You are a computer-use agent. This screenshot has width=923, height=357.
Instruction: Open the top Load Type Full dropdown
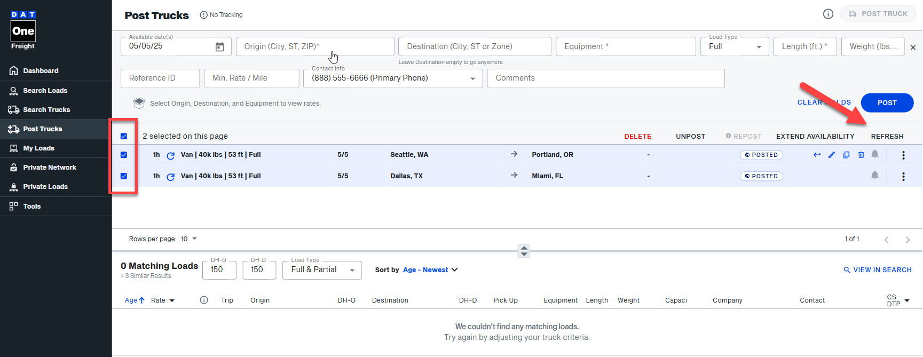click(735, 47)
